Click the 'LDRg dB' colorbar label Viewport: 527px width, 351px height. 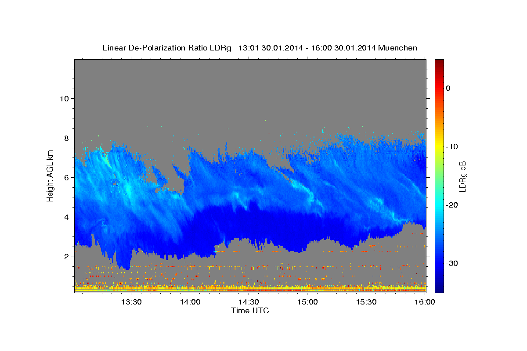[x=462, y=176]
